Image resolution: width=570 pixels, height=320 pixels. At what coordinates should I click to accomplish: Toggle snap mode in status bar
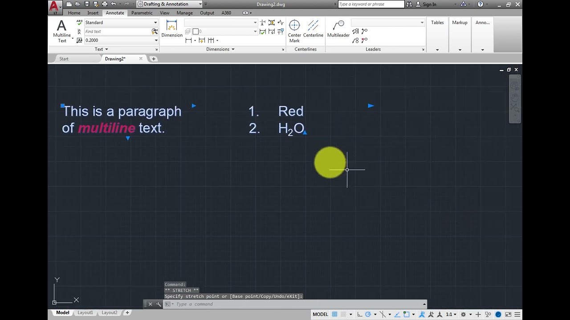tap(344, 314)
